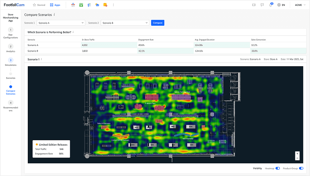Image resolution: width=310 pixels, height=176 pixels.
Task: Select the blue Kid's Footwear zone
Action: pos(187,135)
